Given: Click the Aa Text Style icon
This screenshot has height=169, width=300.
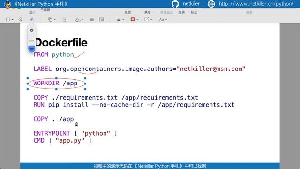Looking at the screenshot, I should [161, 19].
